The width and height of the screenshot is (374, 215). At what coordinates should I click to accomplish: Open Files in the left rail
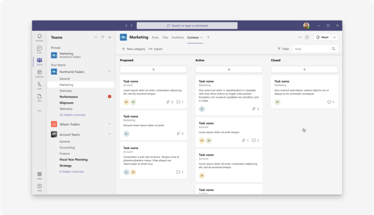tap(39, 97)
